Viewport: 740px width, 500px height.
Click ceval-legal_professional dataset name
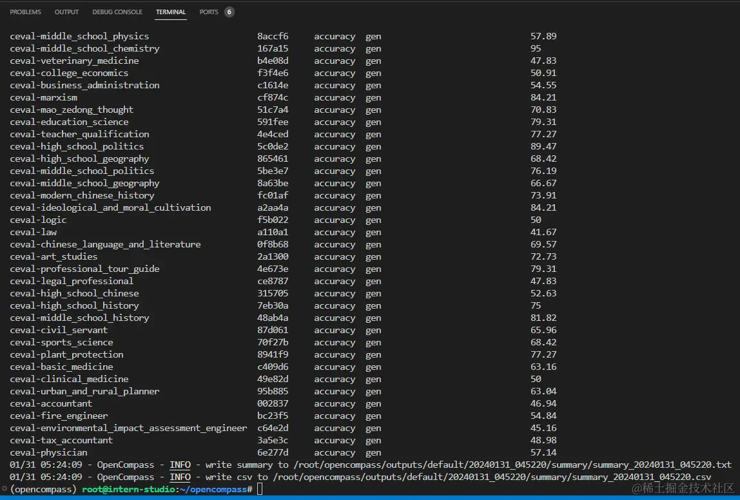click(72, 282)
